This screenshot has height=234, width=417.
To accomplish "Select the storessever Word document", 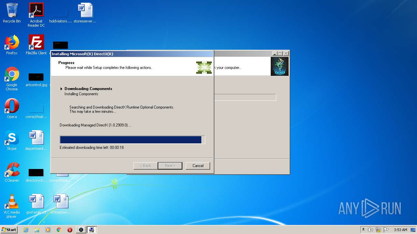I will [85, 13].
